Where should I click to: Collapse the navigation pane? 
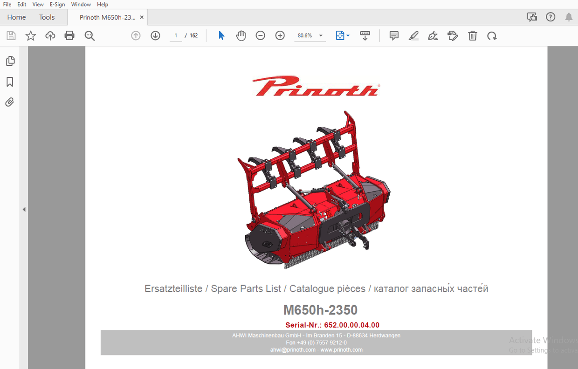coord(24,209)
